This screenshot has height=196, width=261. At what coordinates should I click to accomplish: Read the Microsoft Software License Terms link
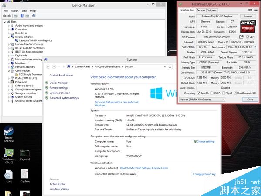point(144,168)
